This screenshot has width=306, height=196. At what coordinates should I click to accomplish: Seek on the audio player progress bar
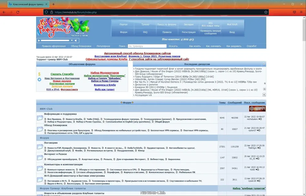click(55, 41)
